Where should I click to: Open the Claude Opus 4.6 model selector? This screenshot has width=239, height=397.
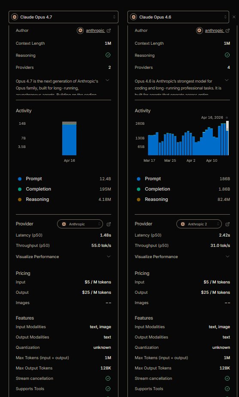pos(178,17)
